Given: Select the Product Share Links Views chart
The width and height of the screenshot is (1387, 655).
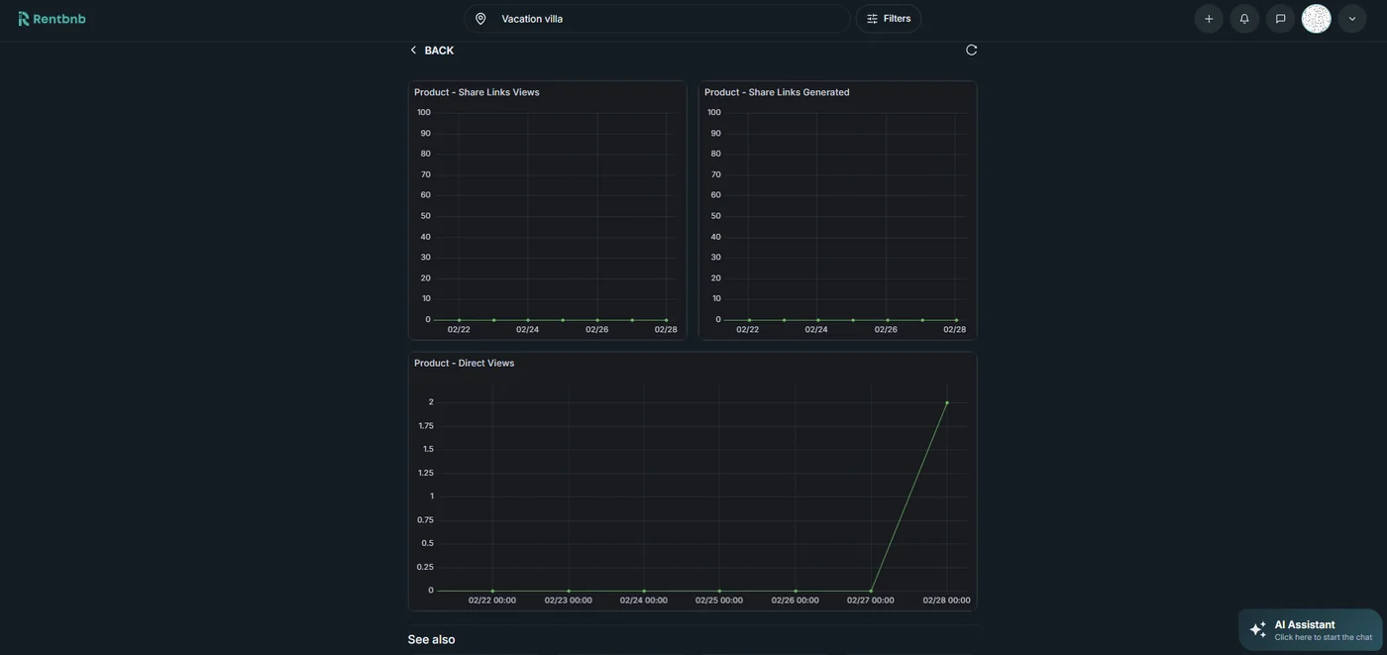Looking at the screenshot, I should (547, 210).
